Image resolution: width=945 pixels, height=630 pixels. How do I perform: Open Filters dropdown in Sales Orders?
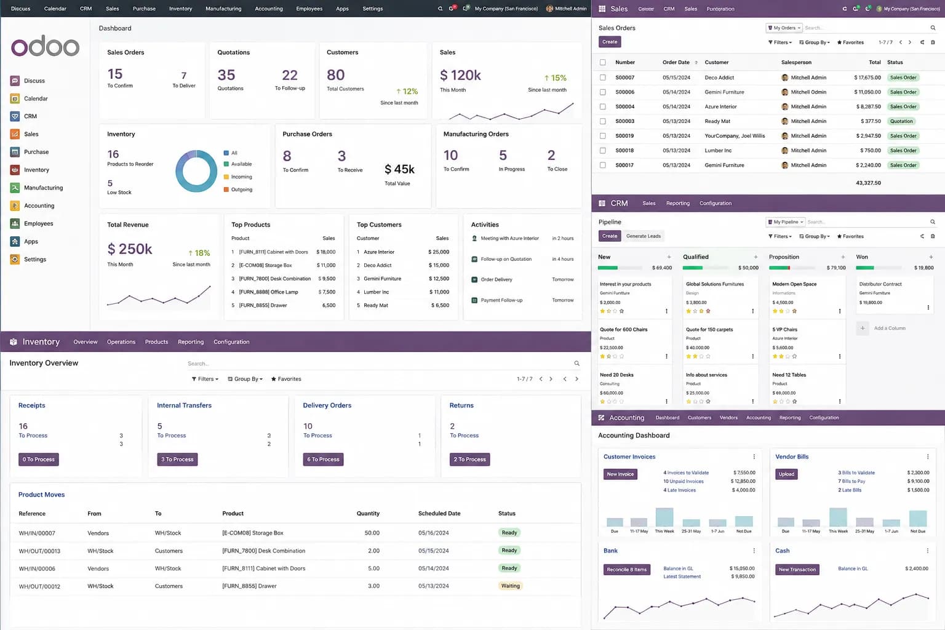coord(780,42)
